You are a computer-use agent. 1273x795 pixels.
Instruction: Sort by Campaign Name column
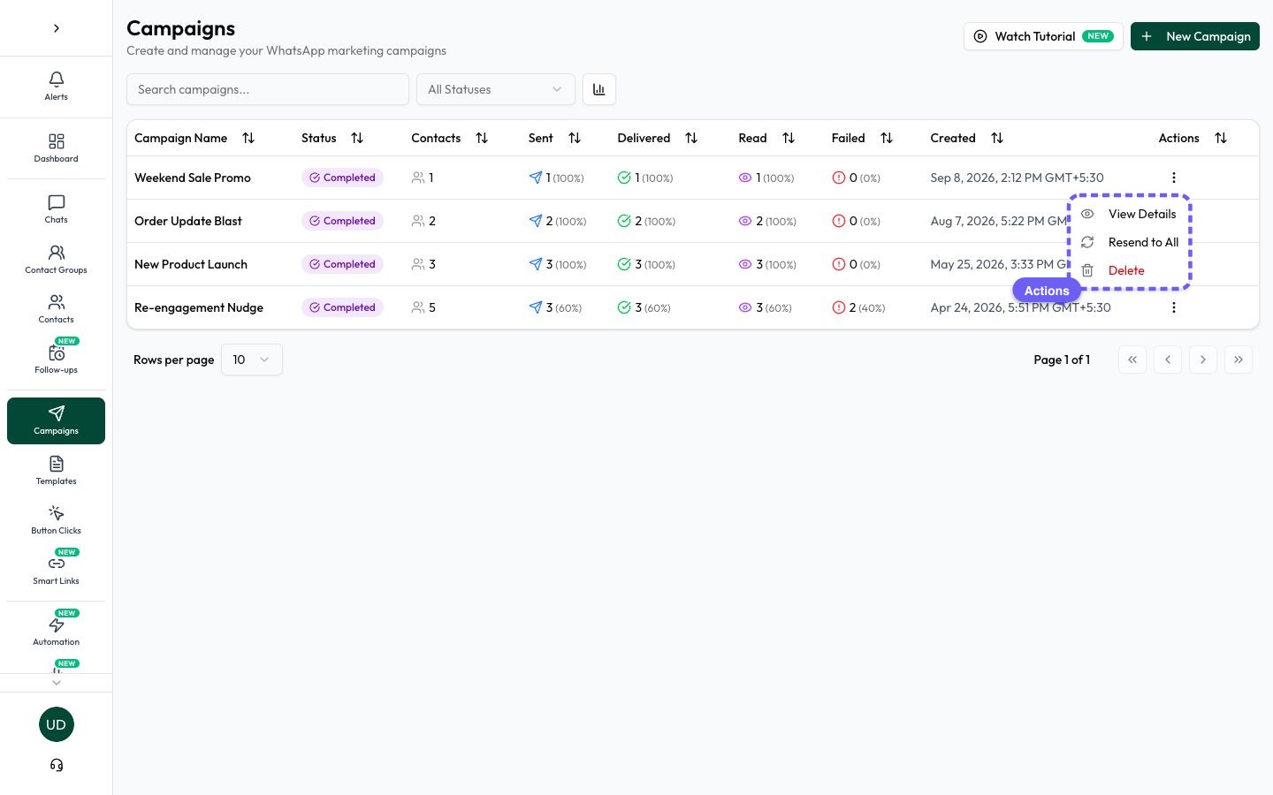[194, 138]
